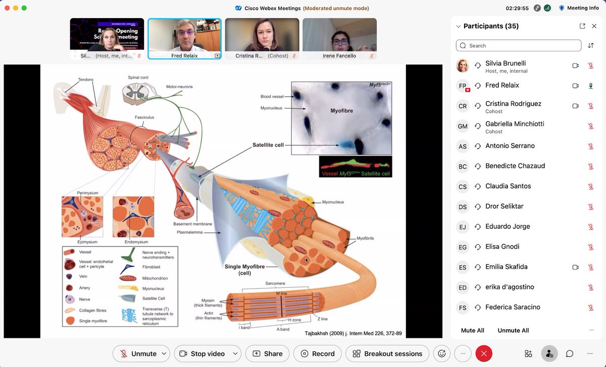Unmute Claudia Santos's microphone
This screenshot has height=367, width=606.
pos(590,187)
